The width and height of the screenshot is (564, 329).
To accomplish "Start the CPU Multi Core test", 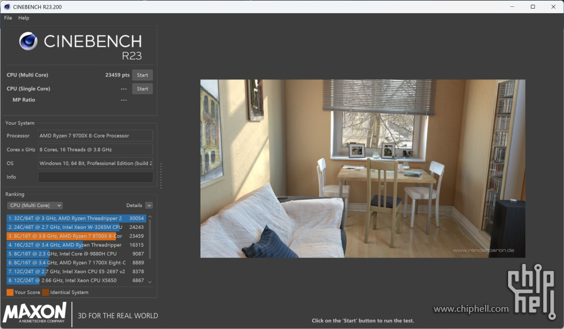I will 142,75.
